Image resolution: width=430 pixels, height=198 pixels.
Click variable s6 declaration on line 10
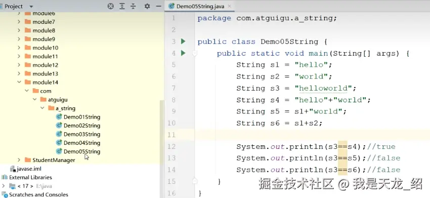(275, 123)
